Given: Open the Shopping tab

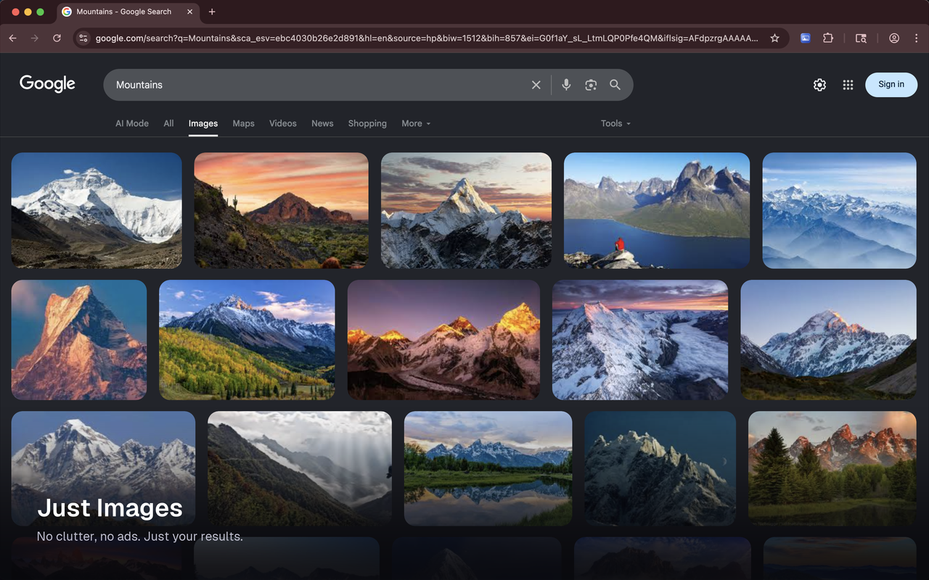Looking at the screenshot, I should tap(367, 123).
